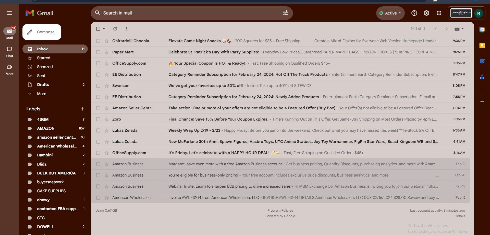Viewport: 490px width, 235px height.
Task: Star the Ghirardelli Chocola. email
Action: (x=107, y=41)
